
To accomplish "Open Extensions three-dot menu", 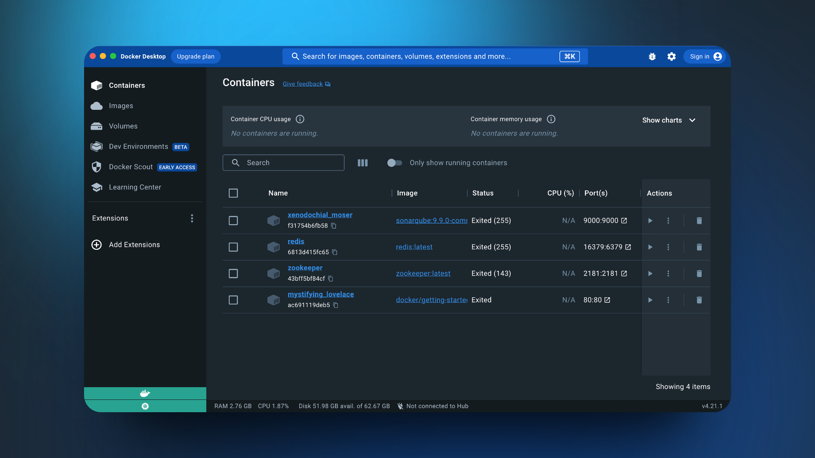I will click(192, 218).
